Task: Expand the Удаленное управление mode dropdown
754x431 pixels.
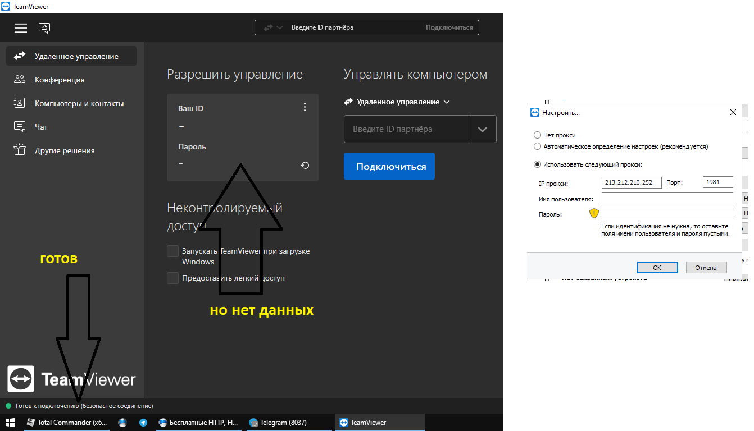Action: click(x=397, y=102)
